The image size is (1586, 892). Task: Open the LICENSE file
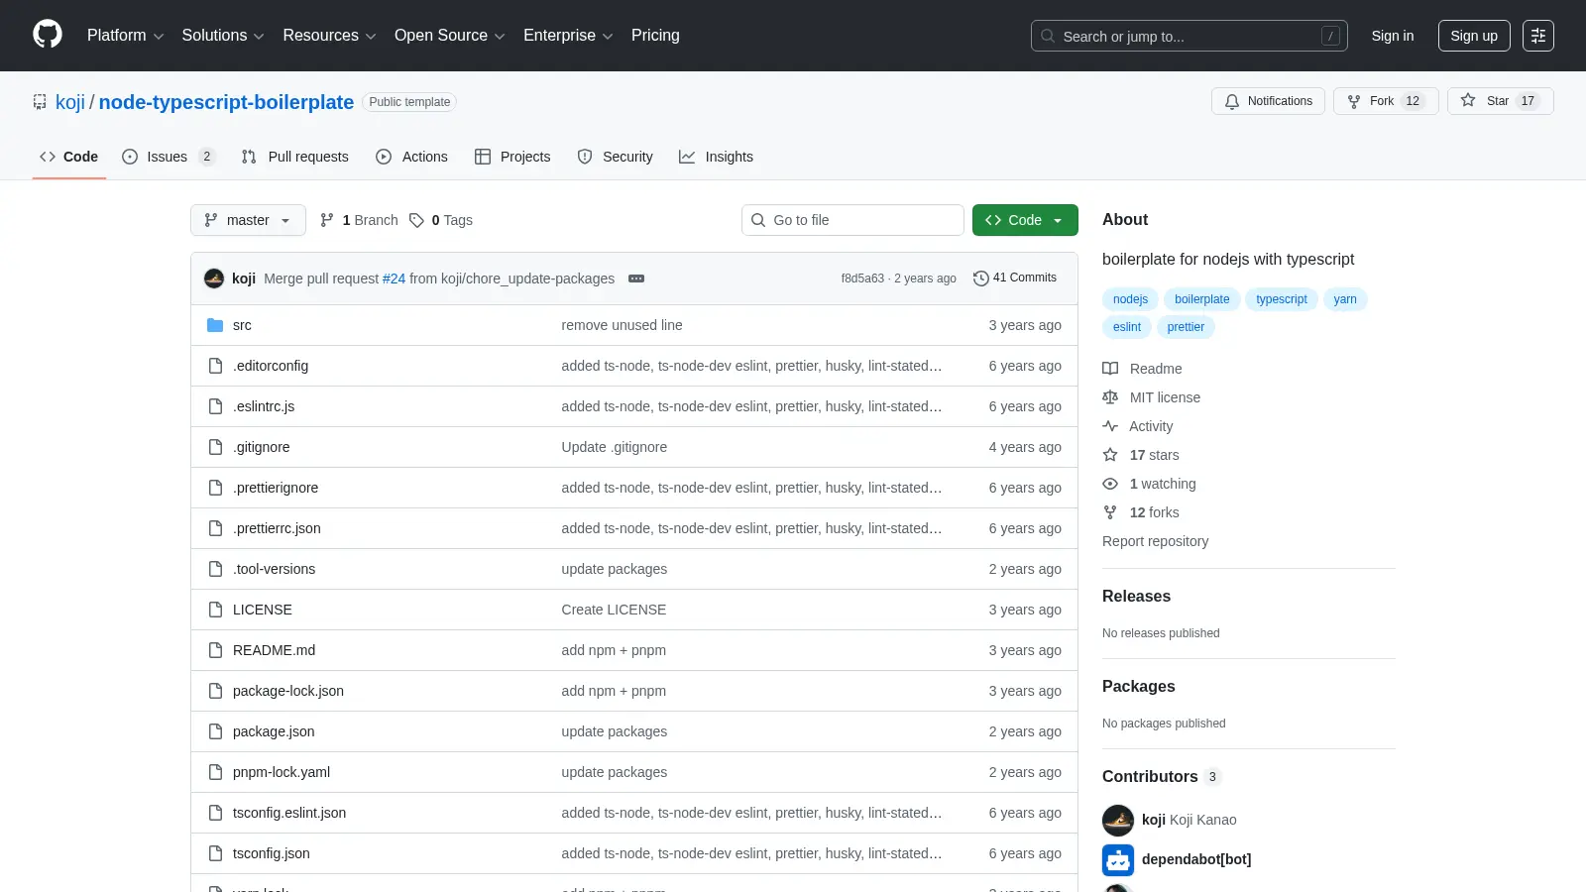263,610
